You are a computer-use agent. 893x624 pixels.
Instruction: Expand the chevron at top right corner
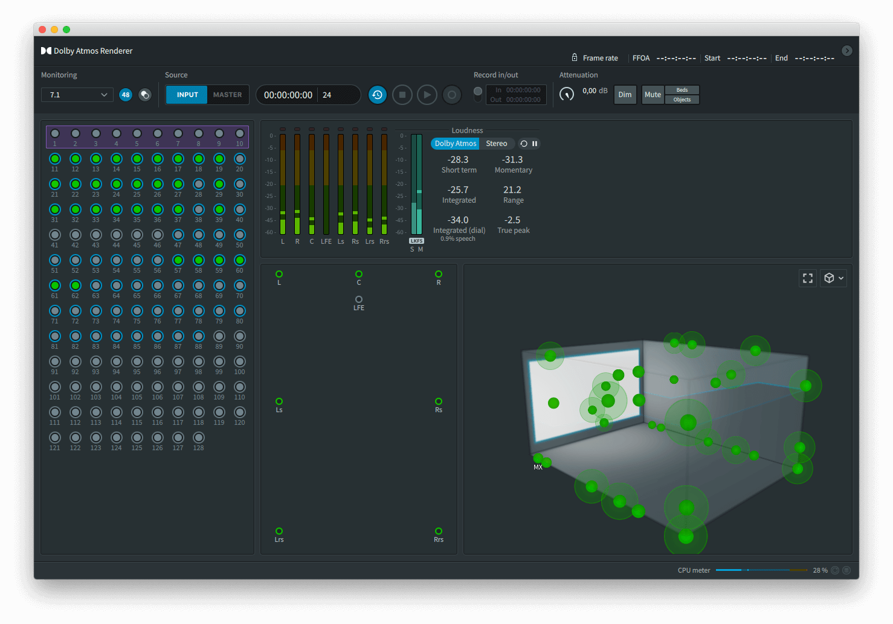[x=847, y=51]
